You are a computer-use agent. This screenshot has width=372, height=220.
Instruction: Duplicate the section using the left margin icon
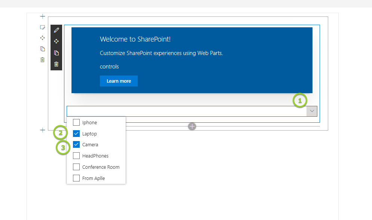coord(43,49)
